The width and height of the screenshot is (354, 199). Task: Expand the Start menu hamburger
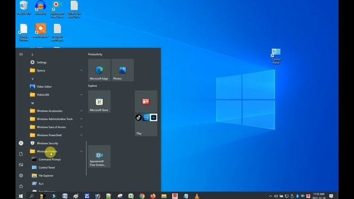pos(21,54)
